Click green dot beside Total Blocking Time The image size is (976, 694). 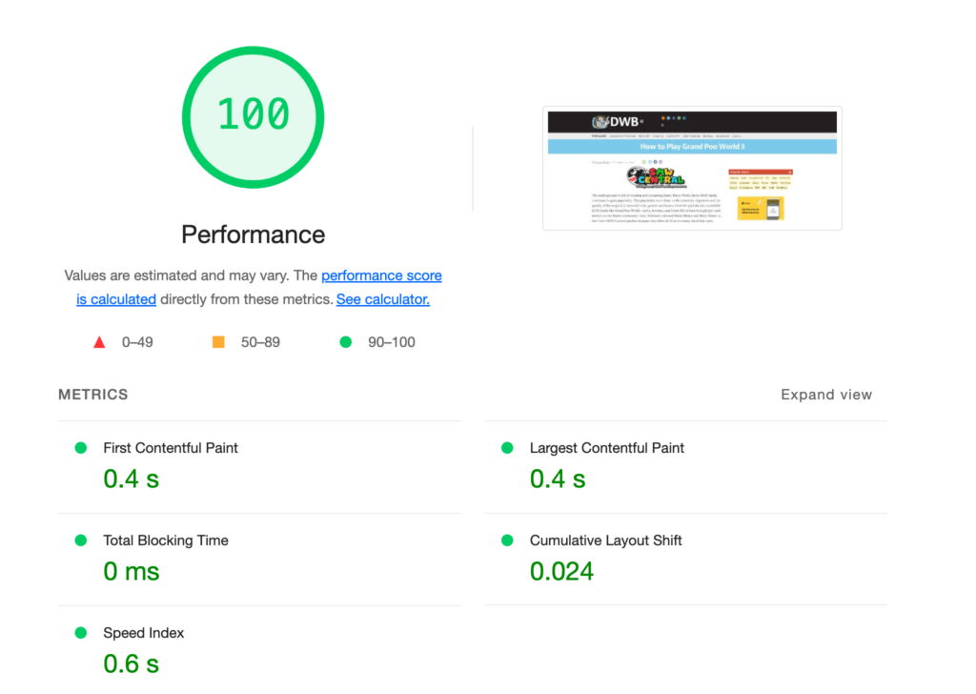tap(81, 541)
